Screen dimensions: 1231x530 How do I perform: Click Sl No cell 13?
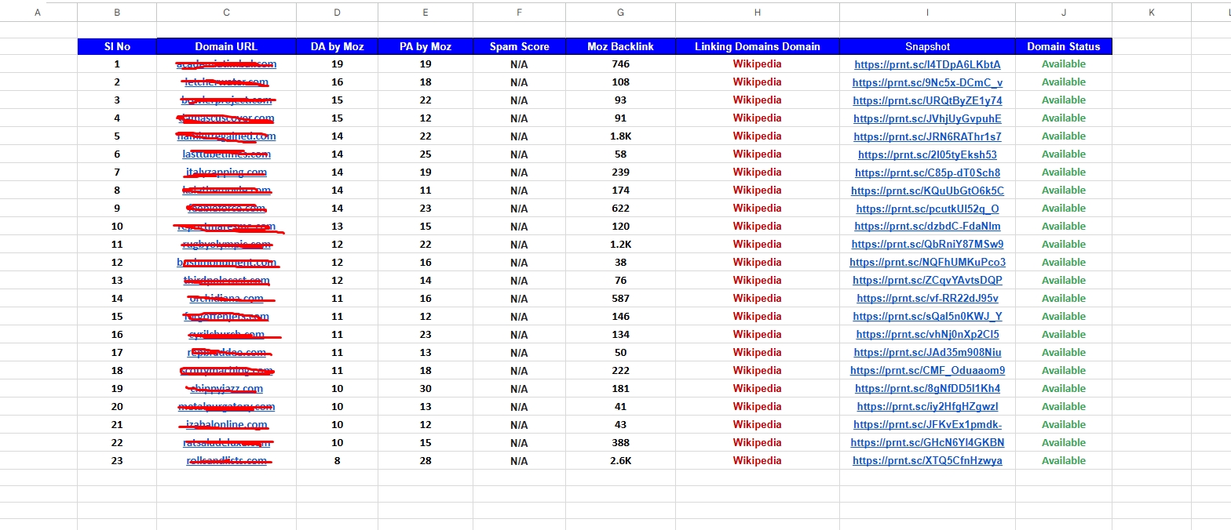click(117, 280)
